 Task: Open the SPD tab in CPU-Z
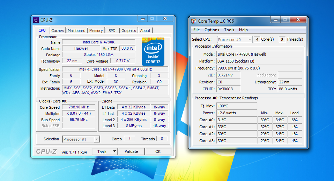click(112, 31)
